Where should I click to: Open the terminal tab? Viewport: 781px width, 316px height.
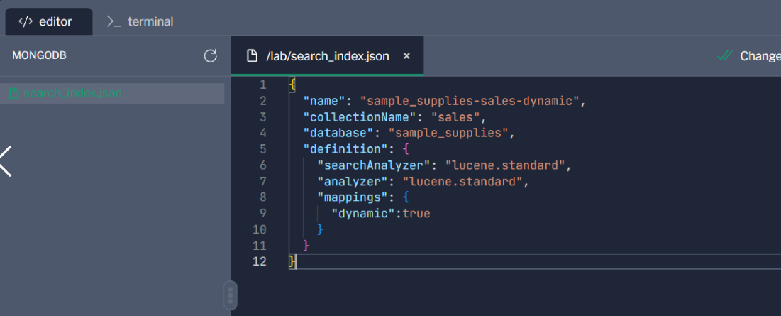pyautogui.click(x=140, y=21)
